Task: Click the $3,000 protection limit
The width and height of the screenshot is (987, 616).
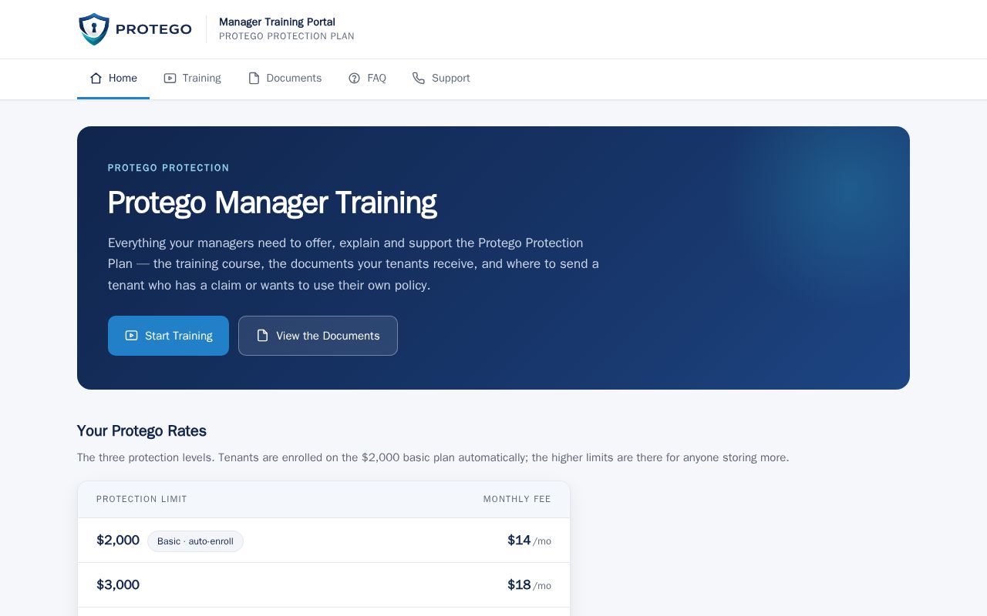Action: pyautogui.click(x=118, y=585)
